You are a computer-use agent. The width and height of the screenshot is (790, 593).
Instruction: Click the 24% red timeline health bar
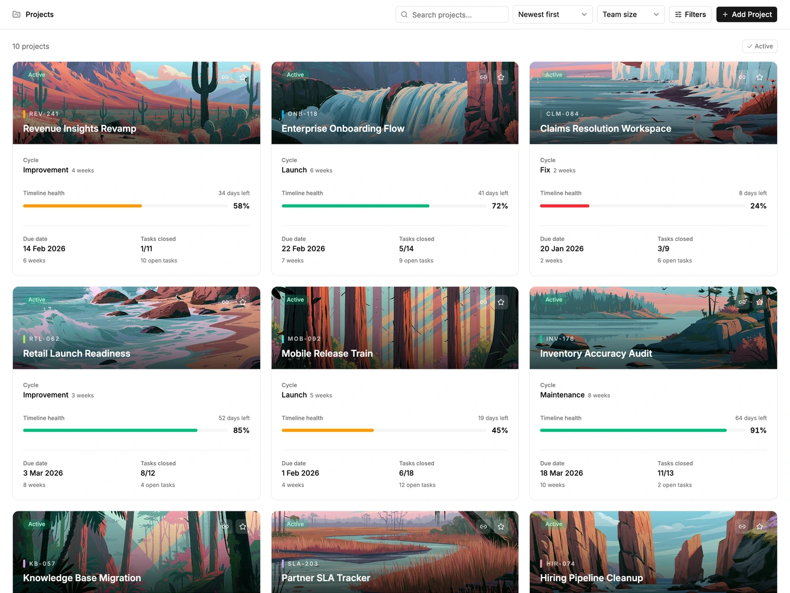tap(642, 206)
